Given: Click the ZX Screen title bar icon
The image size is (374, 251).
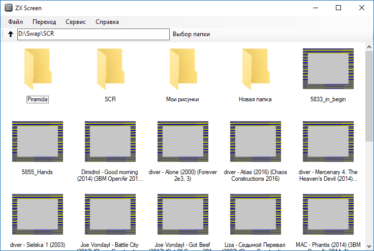Looking at the screenshot, I should click(9, 8).
